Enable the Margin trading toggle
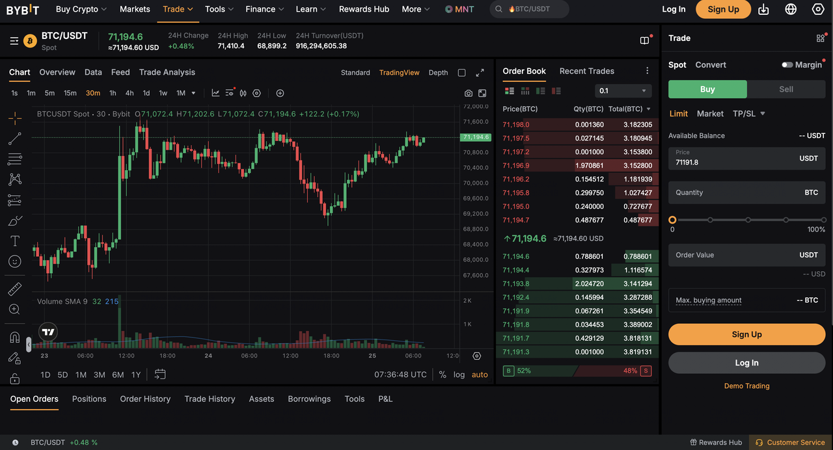833x450 pixels. point(787,65)
